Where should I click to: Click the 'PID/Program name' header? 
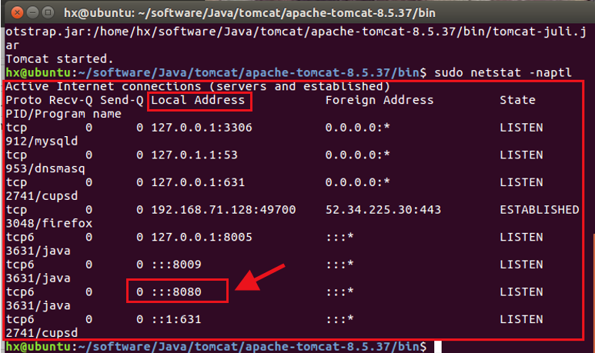click(x=63, y=114)
